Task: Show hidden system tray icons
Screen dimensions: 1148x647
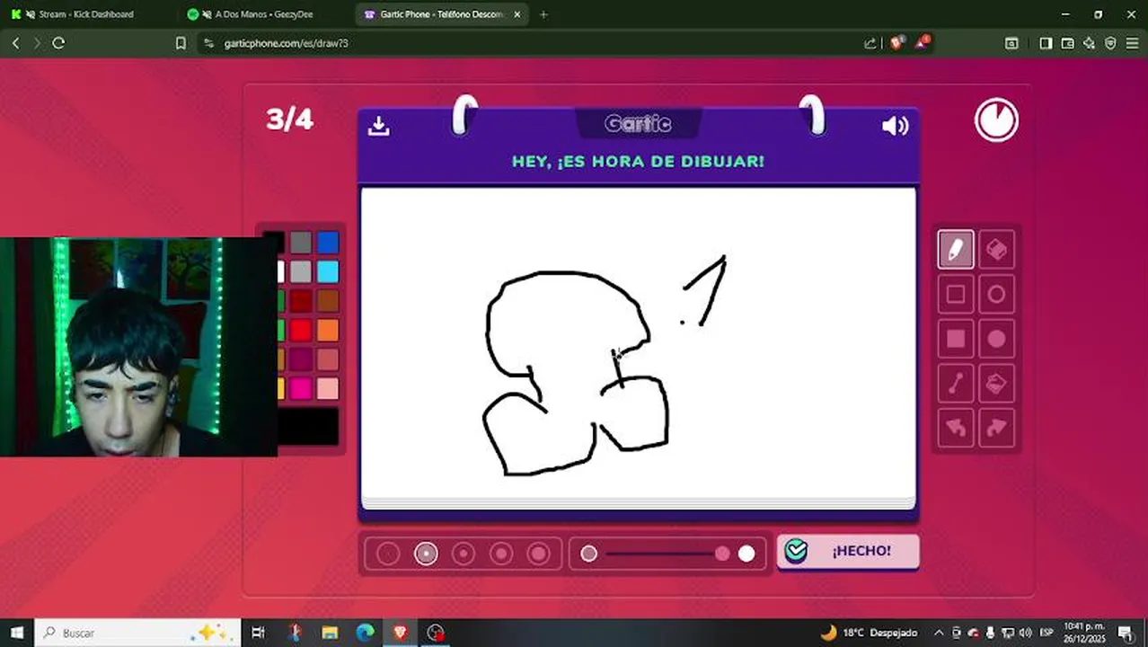Action: [939, 633]
